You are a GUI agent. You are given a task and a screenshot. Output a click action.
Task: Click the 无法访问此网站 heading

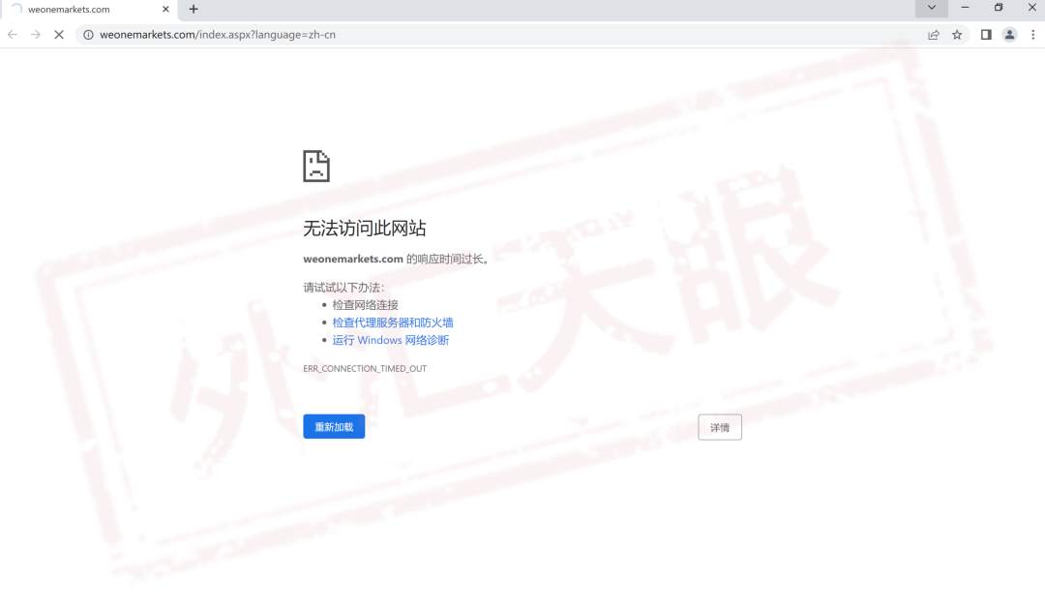tap(365, 229)
